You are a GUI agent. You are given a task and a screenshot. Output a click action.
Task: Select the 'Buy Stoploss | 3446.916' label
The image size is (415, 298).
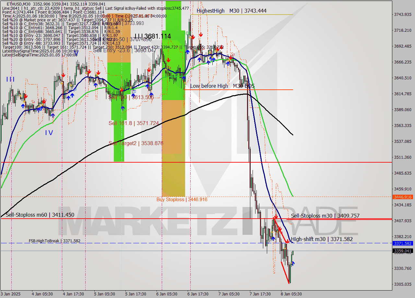(x=182, y=200)
